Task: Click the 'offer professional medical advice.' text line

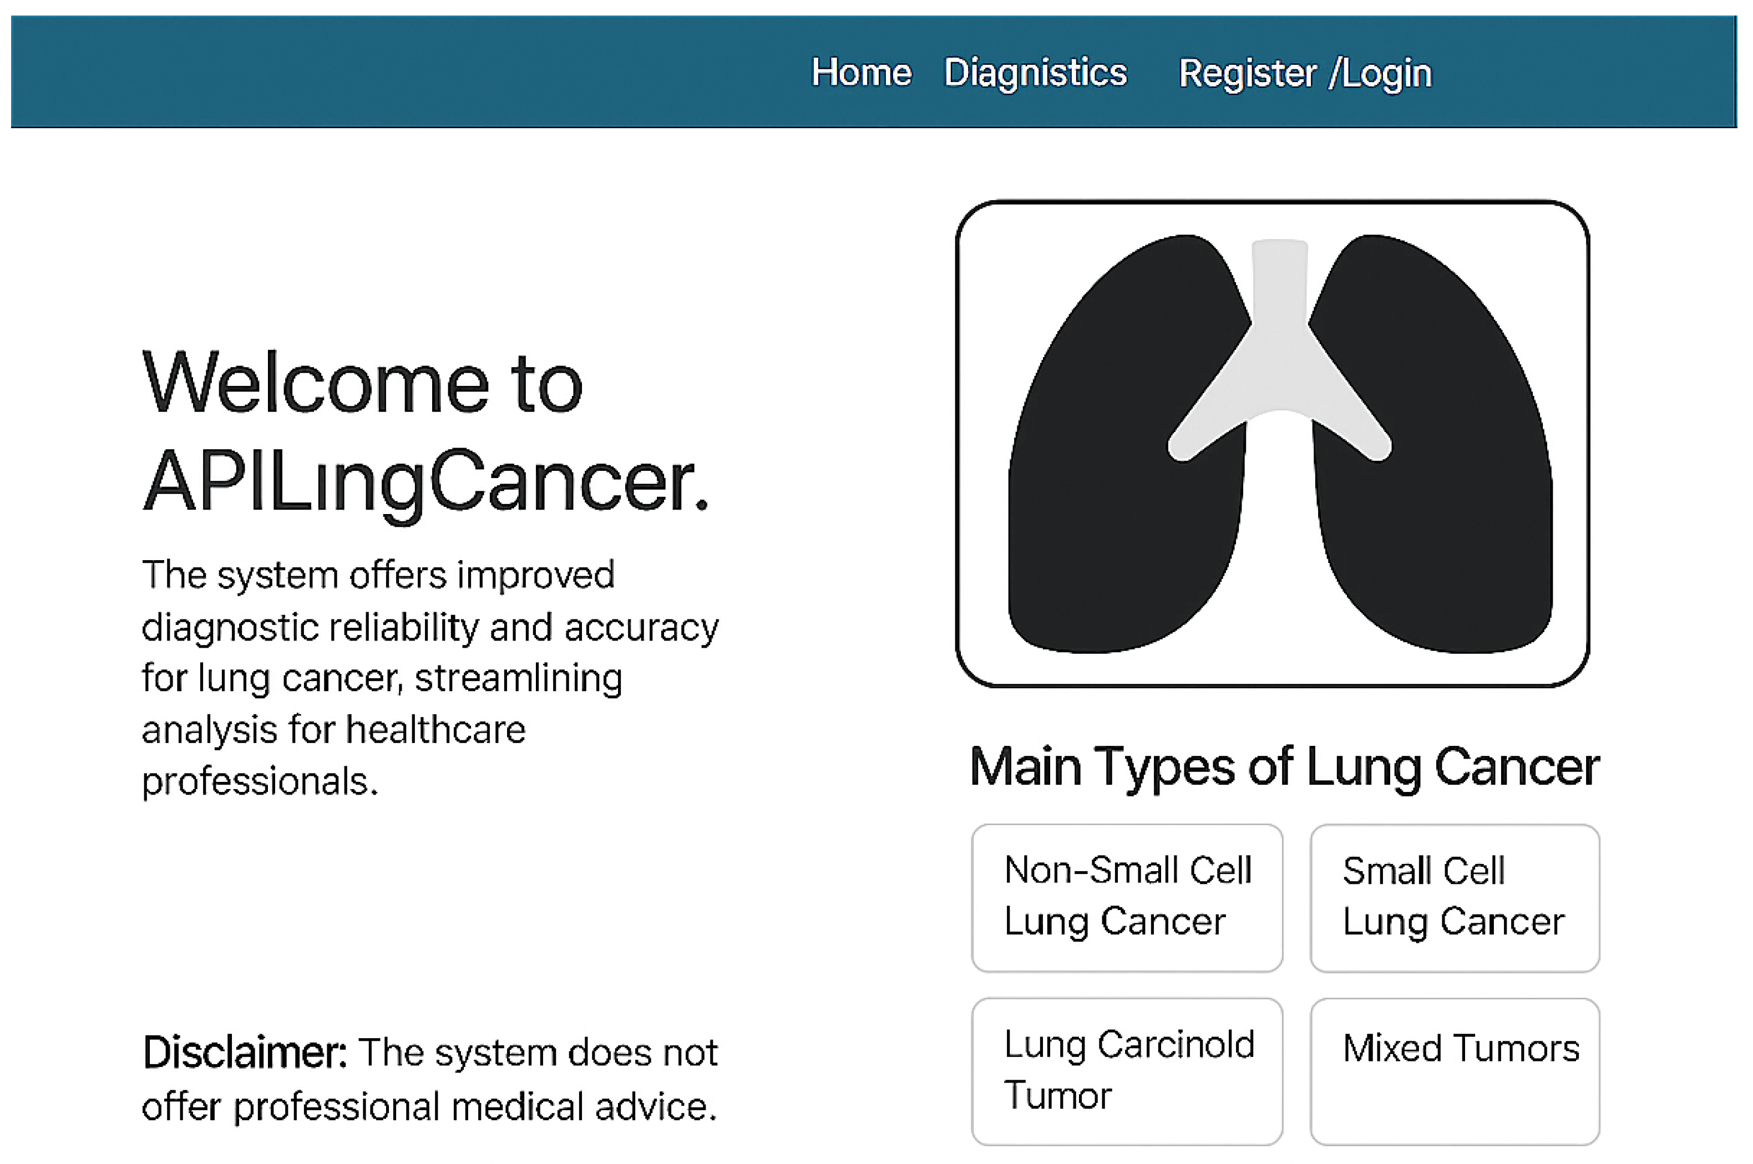Action: [x=428, y=1106]
